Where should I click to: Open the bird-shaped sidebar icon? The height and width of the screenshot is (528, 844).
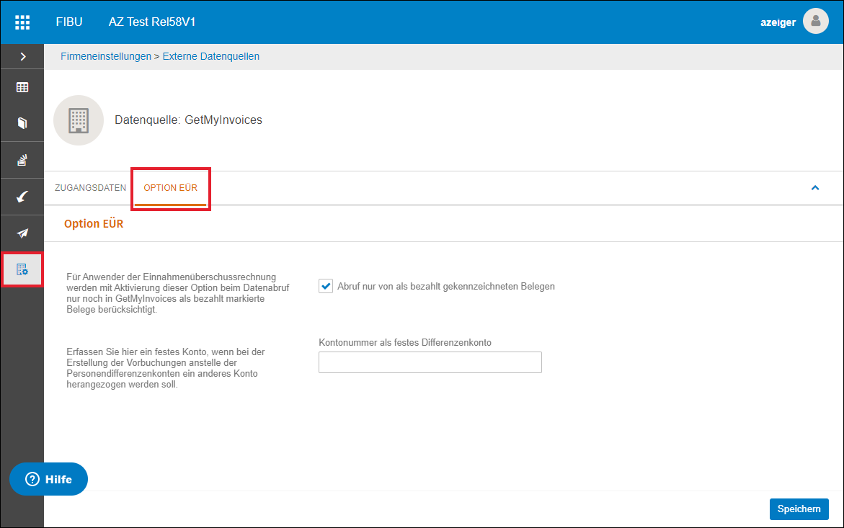click(x=22, y=197)
